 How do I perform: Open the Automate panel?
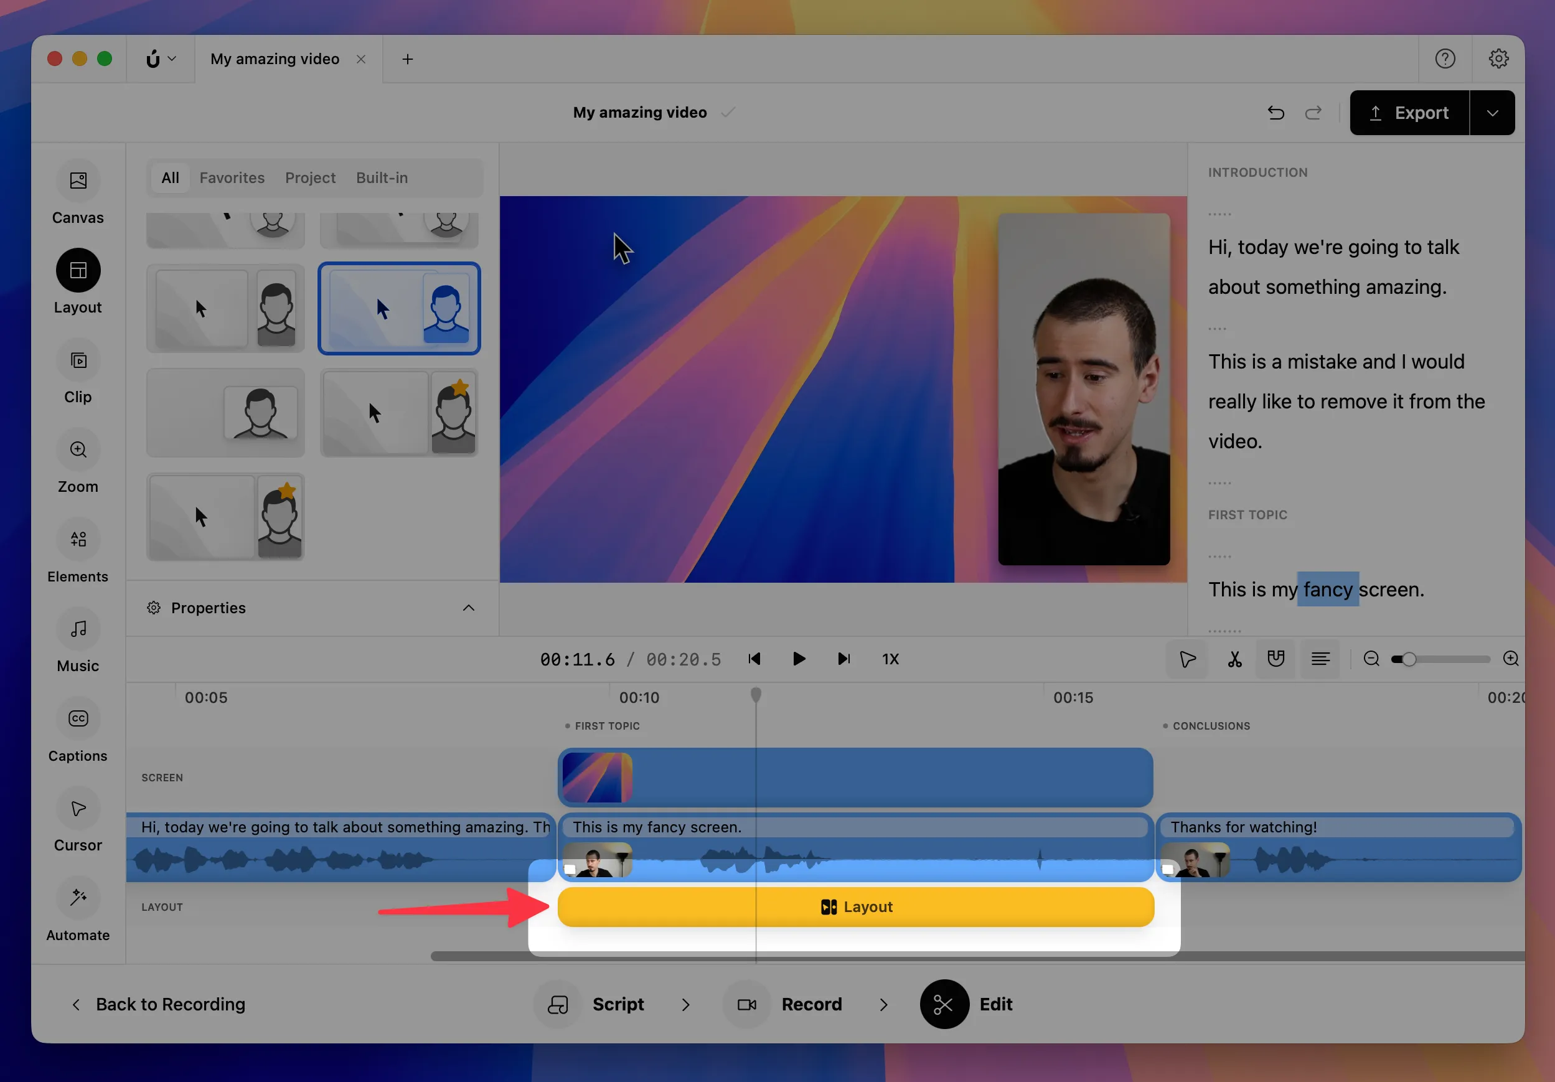point(78,910)
